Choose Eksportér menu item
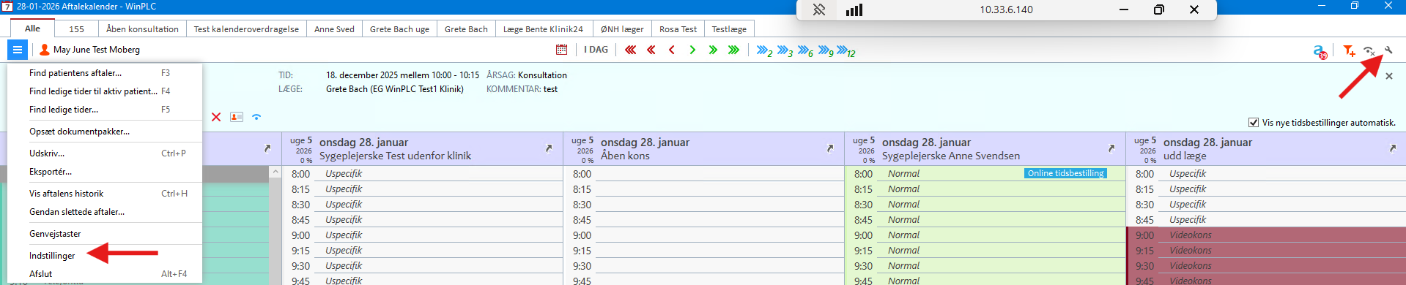Image resolution: width=1406 pixels, height=285 pixels. (x=105, y=172)
